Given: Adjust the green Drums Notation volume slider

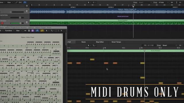Looking at the screenshot, I should pos(17,23).
